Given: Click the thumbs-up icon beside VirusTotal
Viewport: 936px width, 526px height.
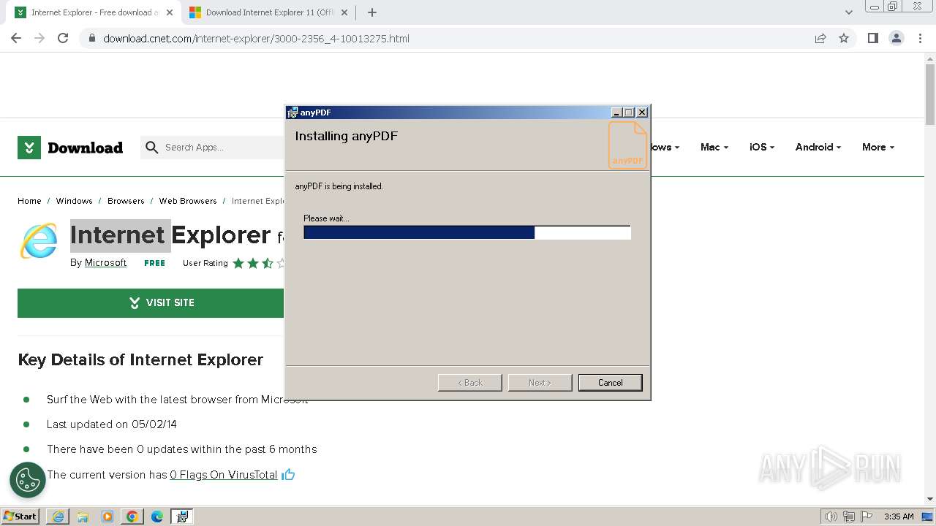Looking at the screenshot, I should (x=288, y=475).
